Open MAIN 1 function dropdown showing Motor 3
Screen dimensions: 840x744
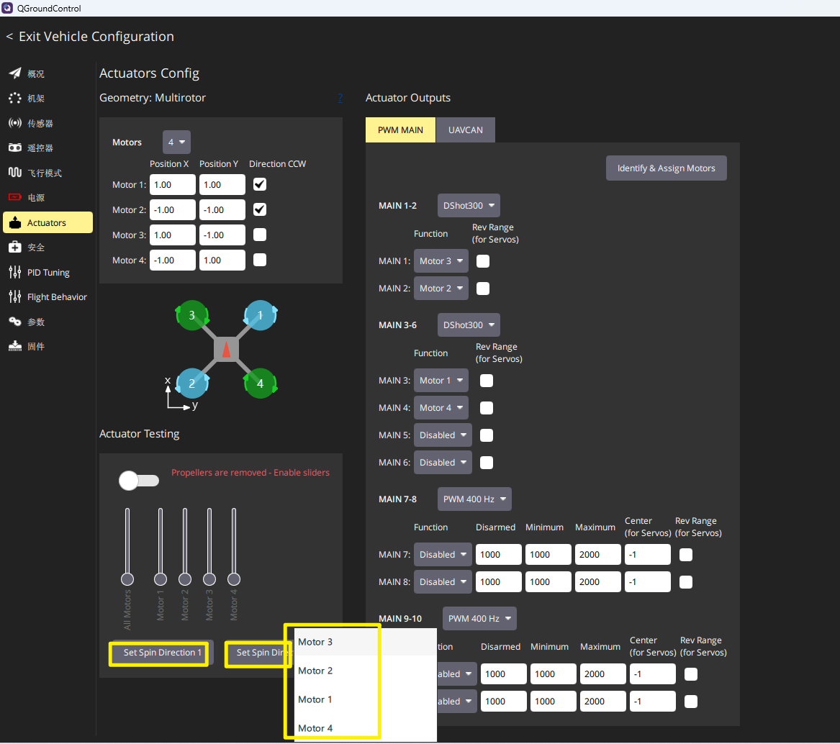441,261
